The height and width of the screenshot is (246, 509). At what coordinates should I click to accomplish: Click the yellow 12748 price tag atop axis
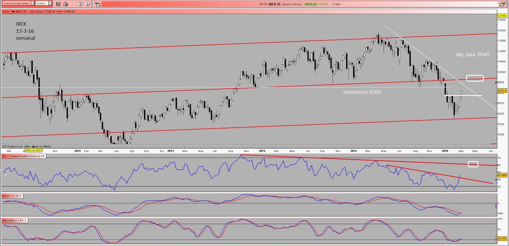502,16
